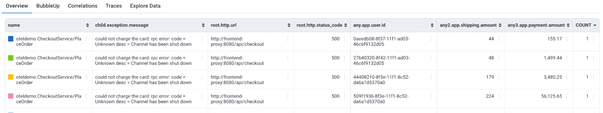Sort by child.exception.message column arrows
603x113 pixels.
click(203, 25)
